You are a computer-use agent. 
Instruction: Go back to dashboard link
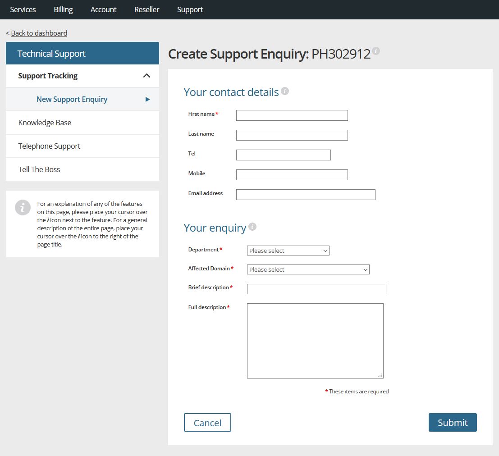click(x=39, y=33)
